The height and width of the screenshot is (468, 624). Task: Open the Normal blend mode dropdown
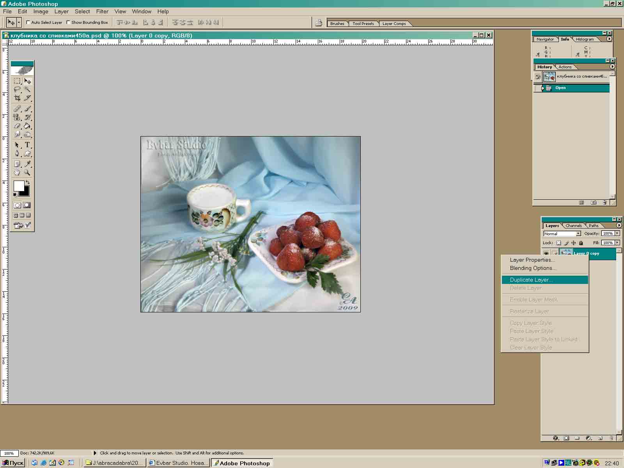tap(562, 234)
